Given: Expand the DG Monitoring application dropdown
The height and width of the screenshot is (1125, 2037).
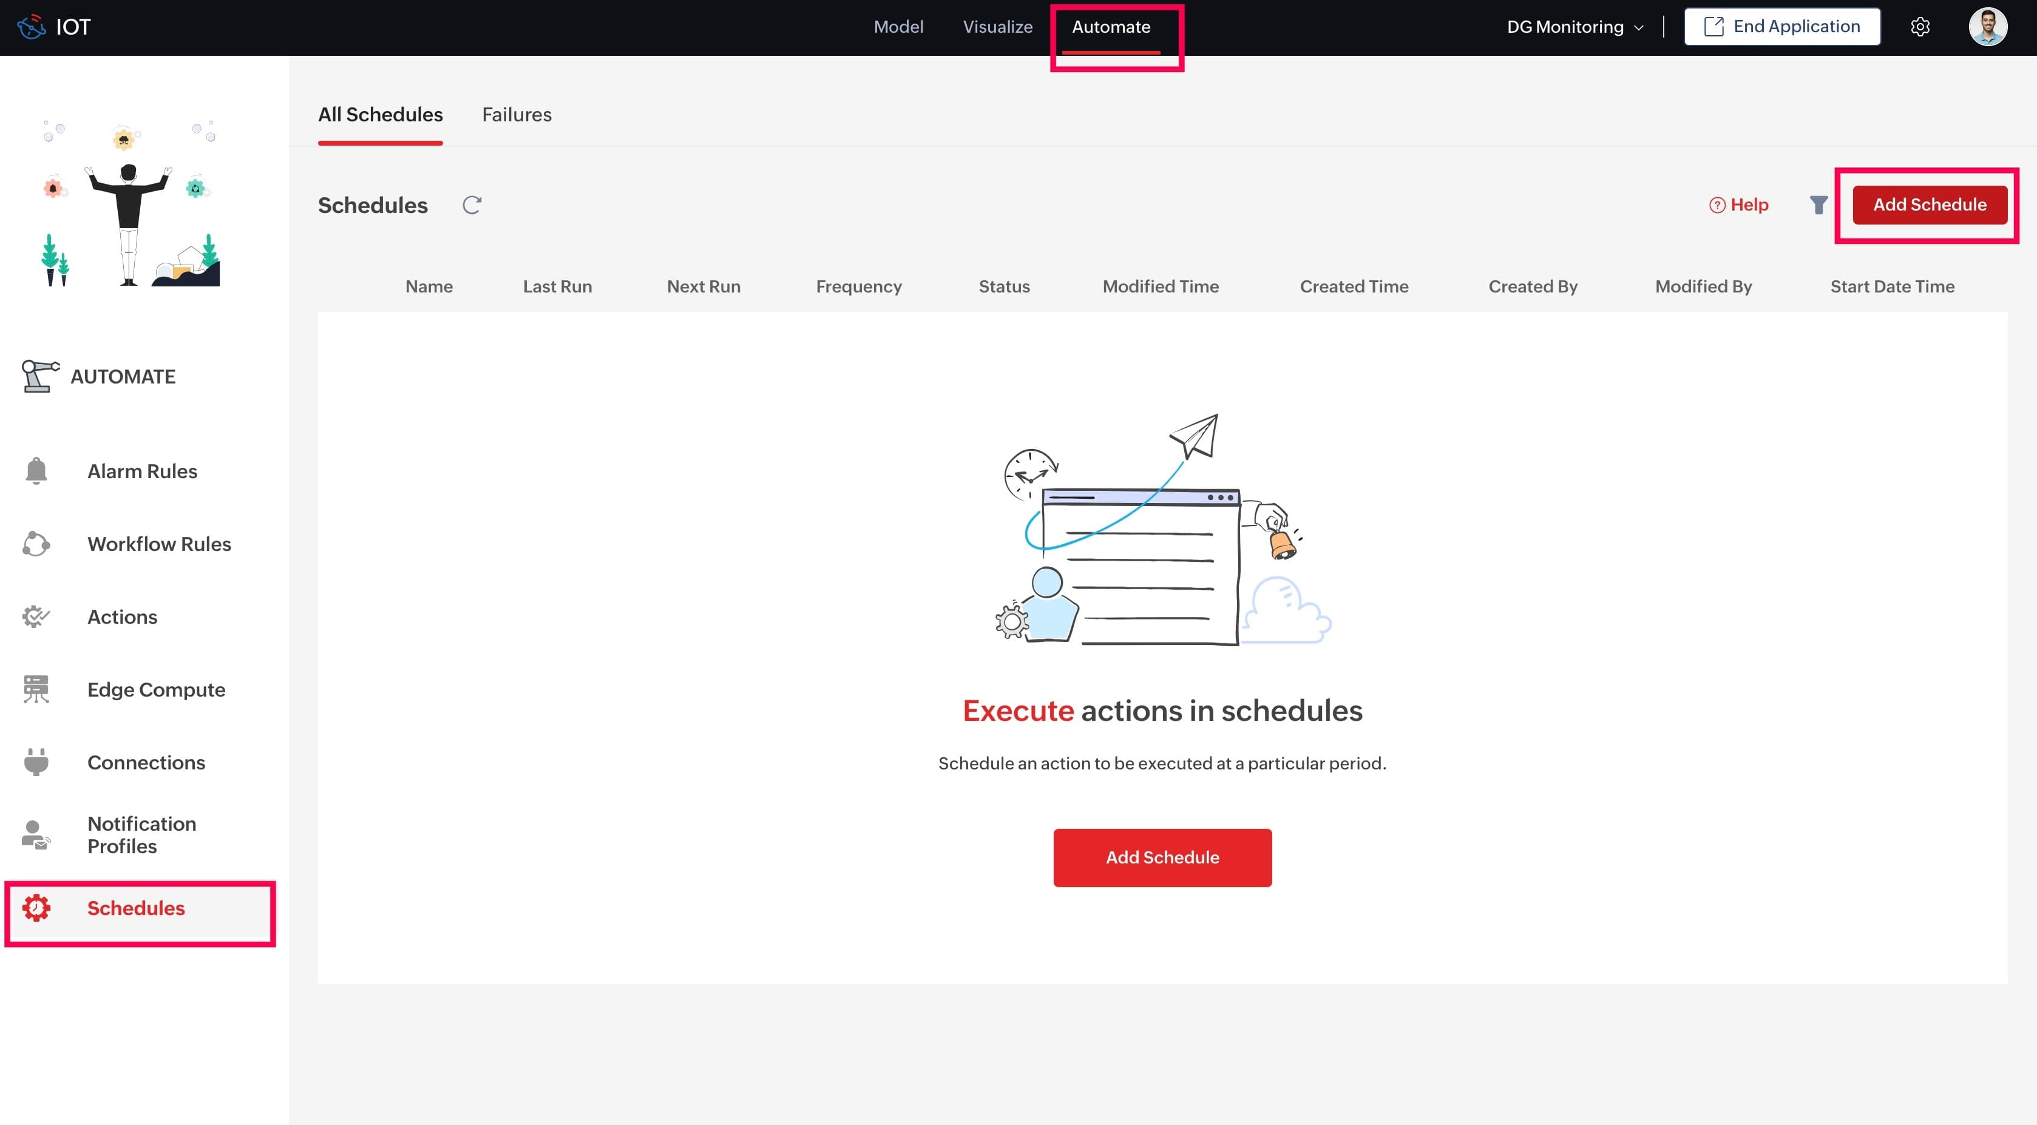Looking at the screenshot, I should pyautogui.click(x=1575, y=27).
